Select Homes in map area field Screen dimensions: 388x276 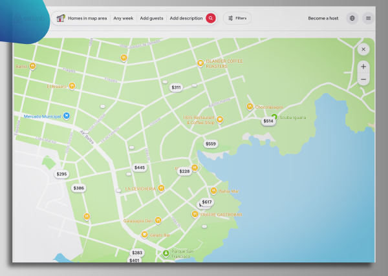[87, 18]
